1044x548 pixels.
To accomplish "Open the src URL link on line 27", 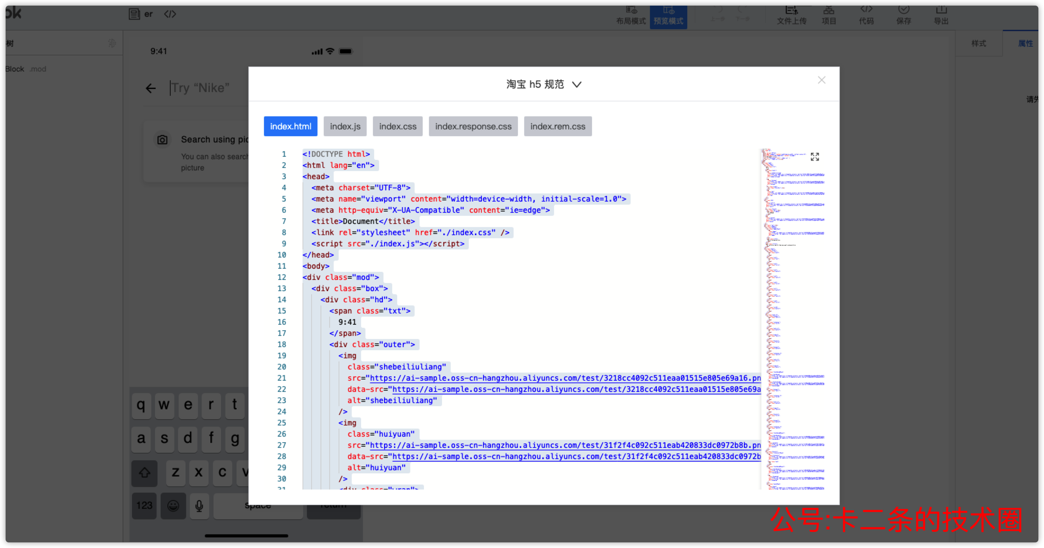I will [x=565, y=446].
